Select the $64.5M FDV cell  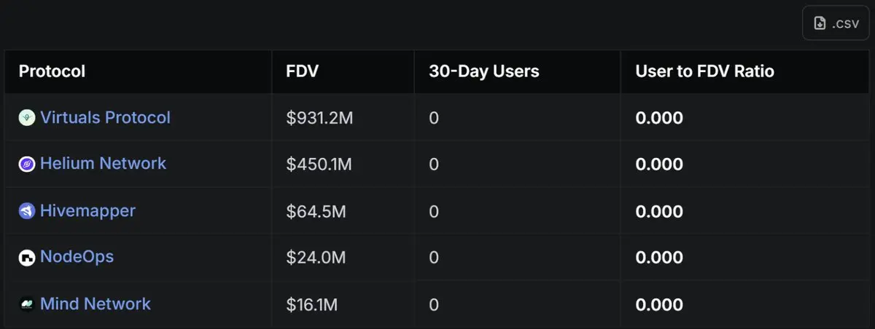click(316, 211)
